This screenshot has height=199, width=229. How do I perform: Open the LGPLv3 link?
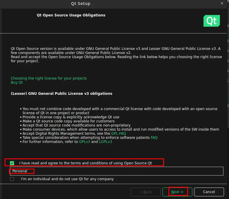point(106,142)
